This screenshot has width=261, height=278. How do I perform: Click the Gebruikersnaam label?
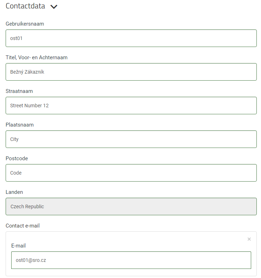25,24
